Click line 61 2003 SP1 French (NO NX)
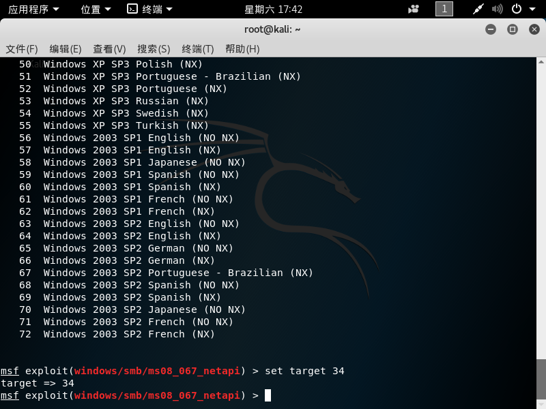 click(126, 199)
